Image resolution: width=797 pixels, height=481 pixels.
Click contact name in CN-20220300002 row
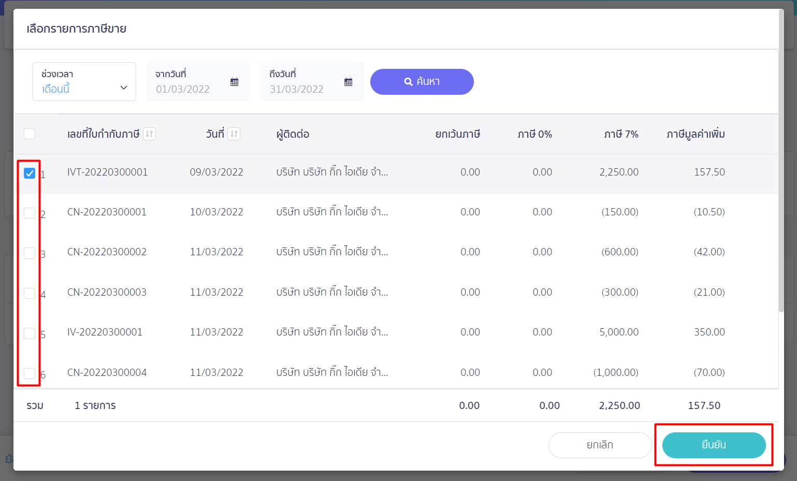click(331, 252)
